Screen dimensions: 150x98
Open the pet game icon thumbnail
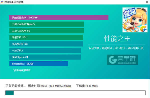(135, 20)
